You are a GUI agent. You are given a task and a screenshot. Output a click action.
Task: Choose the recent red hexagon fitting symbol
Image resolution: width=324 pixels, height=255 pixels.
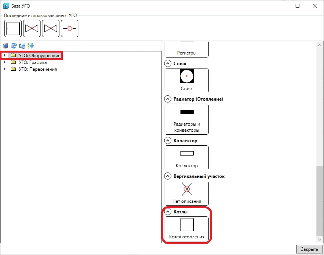click(x=70, y=28)
